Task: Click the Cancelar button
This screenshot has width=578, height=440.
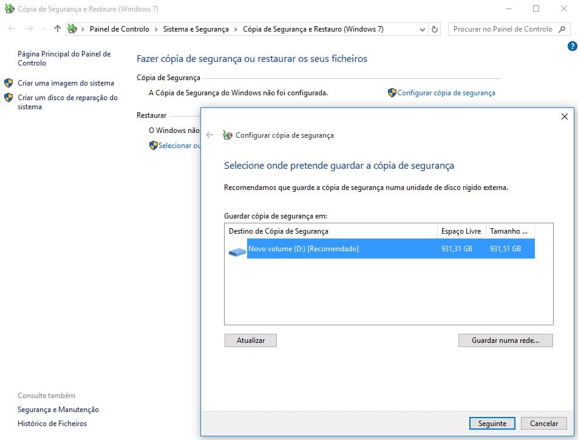Action: click(544, 424)
